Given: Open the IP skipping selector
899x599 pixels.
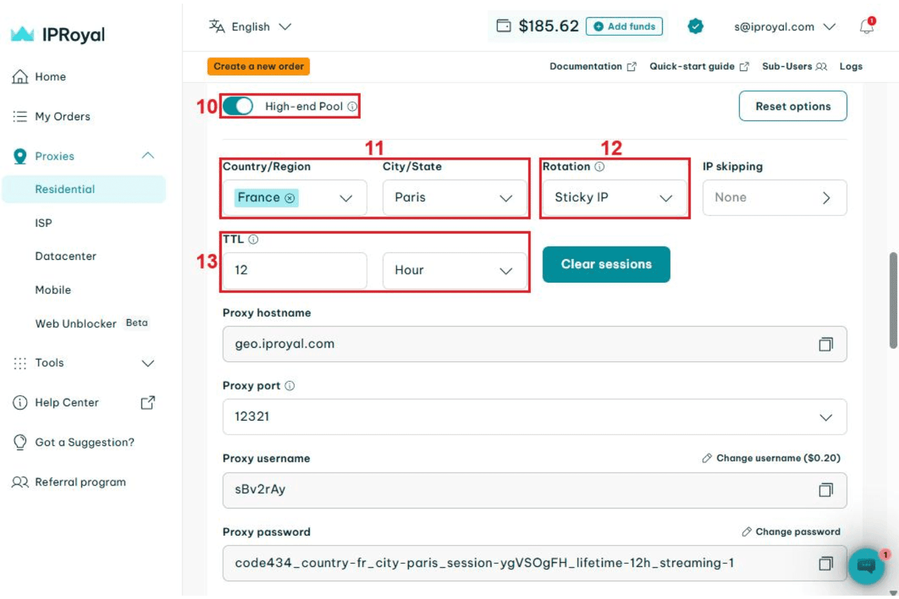Looking at the screenshot, I should pos(774,198).
